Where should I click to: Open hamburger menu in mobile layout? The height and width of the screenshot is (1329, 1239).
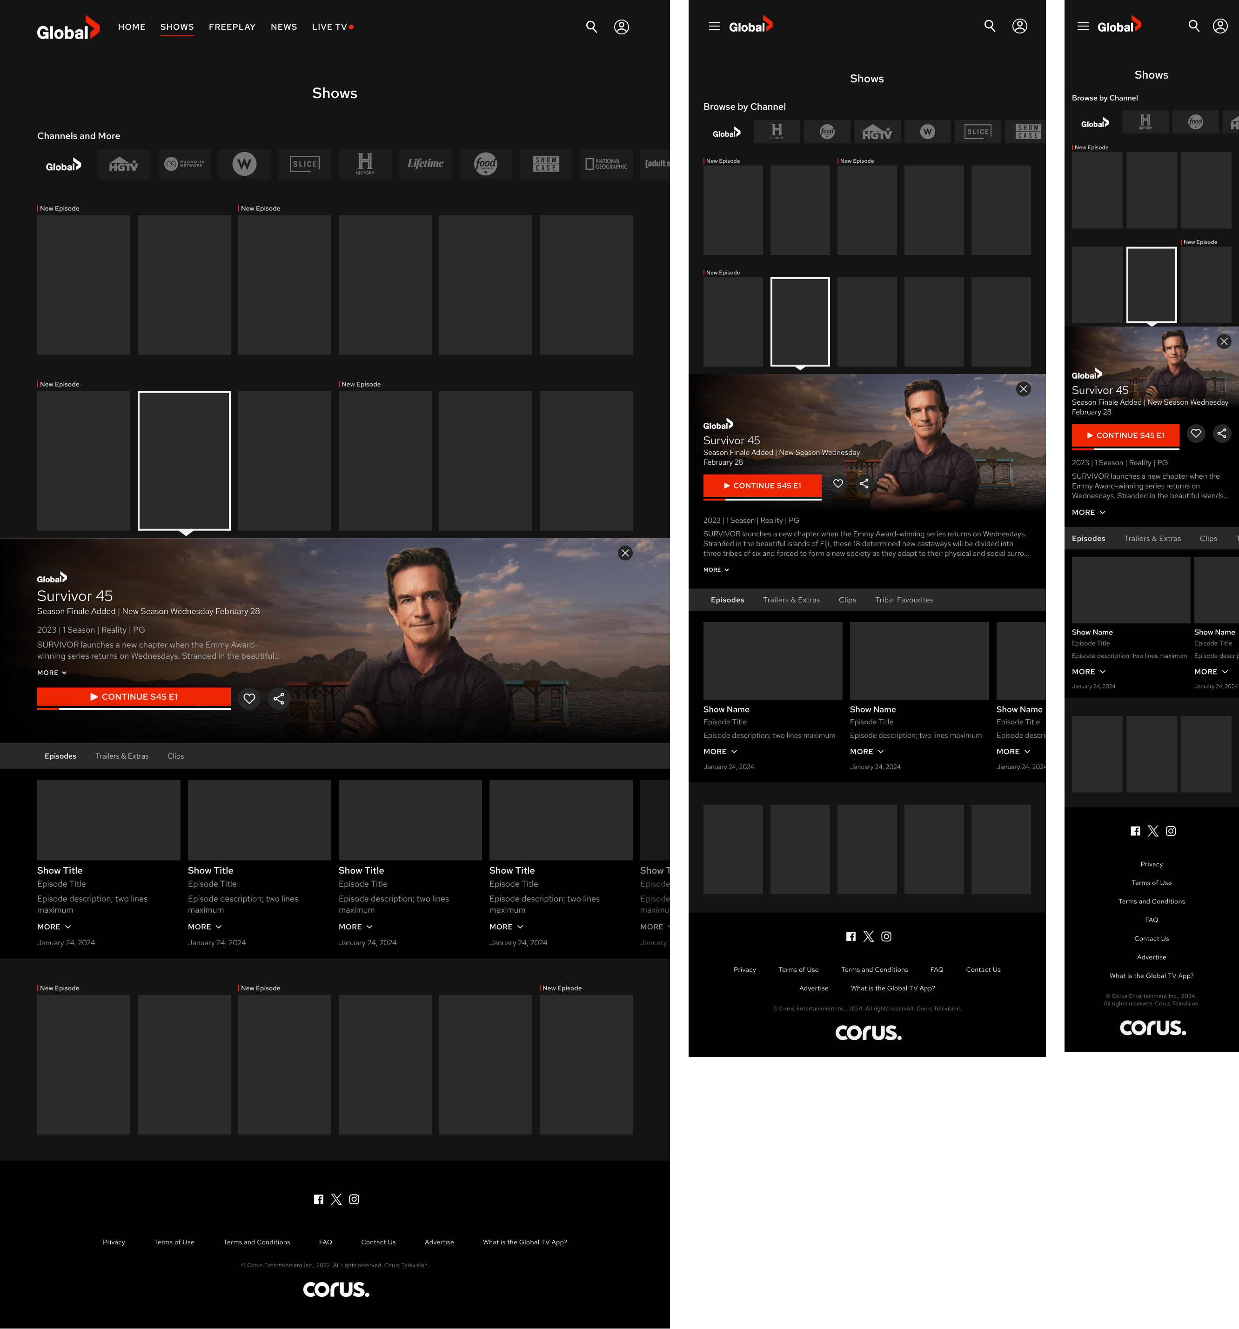point(1083,26)
